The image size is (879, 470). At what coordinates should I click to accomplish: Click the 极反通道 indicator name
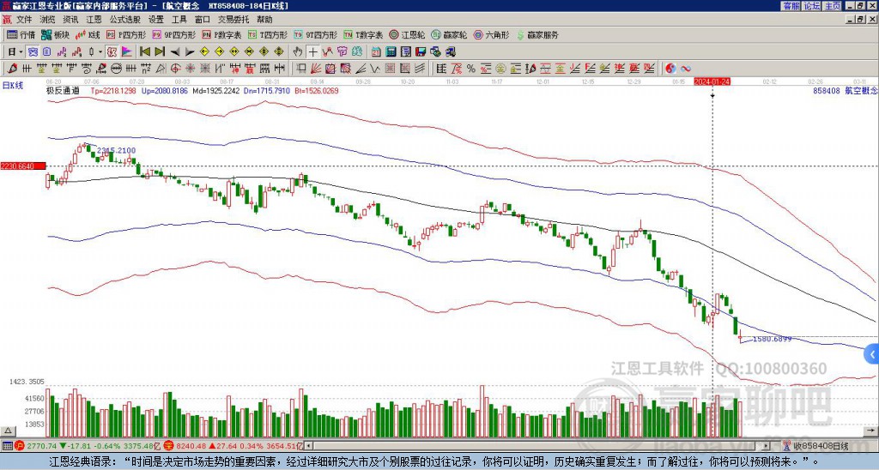62,90
